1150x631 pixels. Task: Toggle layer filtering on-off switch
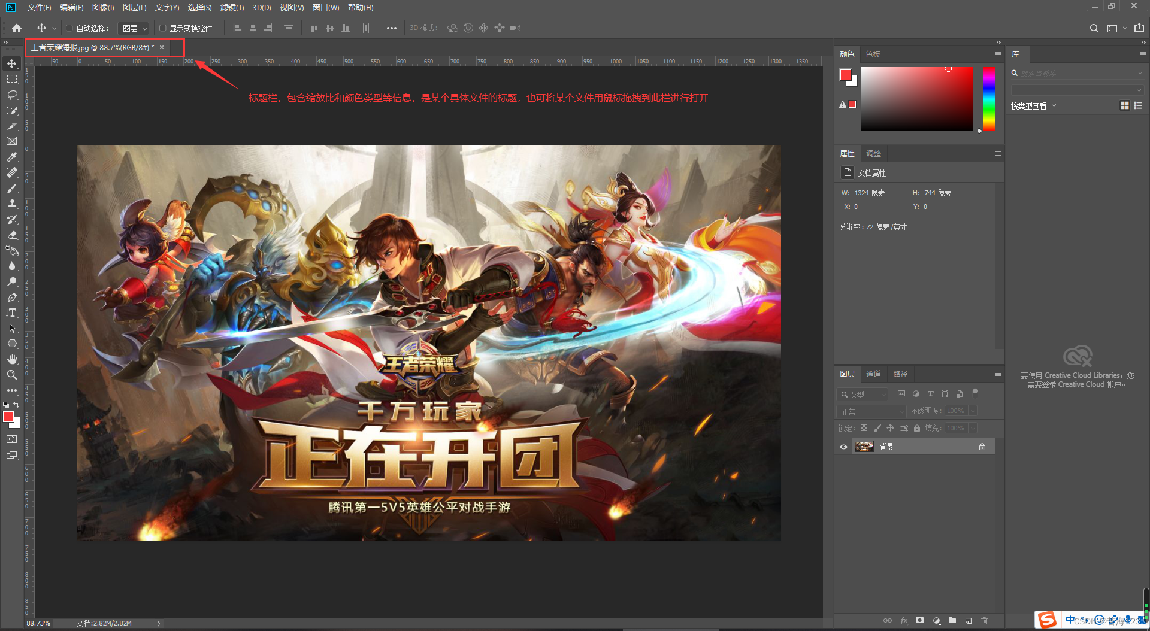pyautogui.click(x=975, y=393)
